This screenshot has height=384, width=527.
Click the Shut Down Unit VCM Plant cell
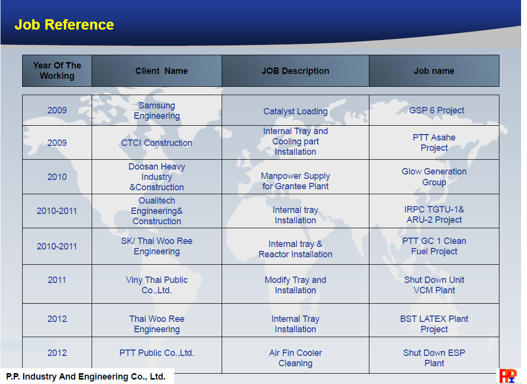point(434,285)
